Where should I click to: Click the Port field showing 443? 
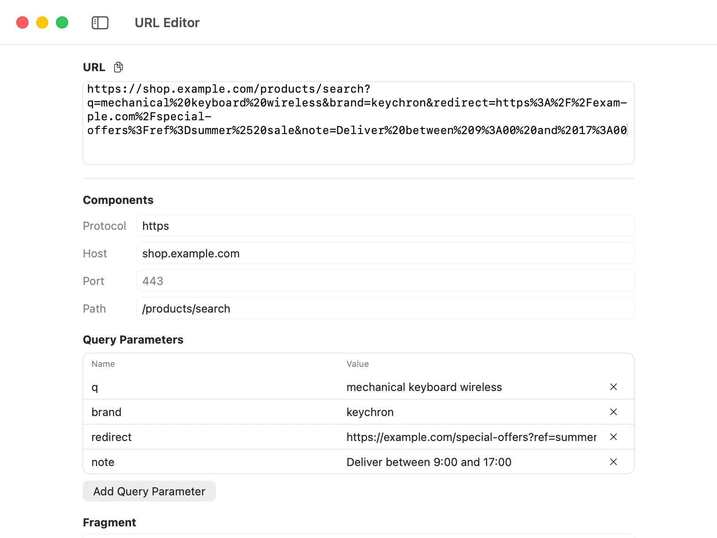coord(386,281)
